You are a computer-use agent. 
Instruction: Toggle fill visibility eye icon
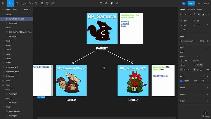tap(203, 81)
